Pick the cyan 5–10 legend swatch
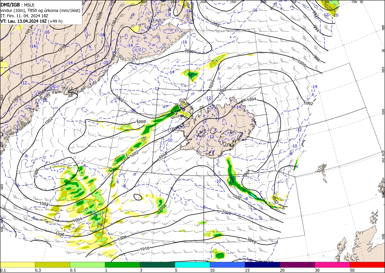385x273 pixels. click(192, 265)
